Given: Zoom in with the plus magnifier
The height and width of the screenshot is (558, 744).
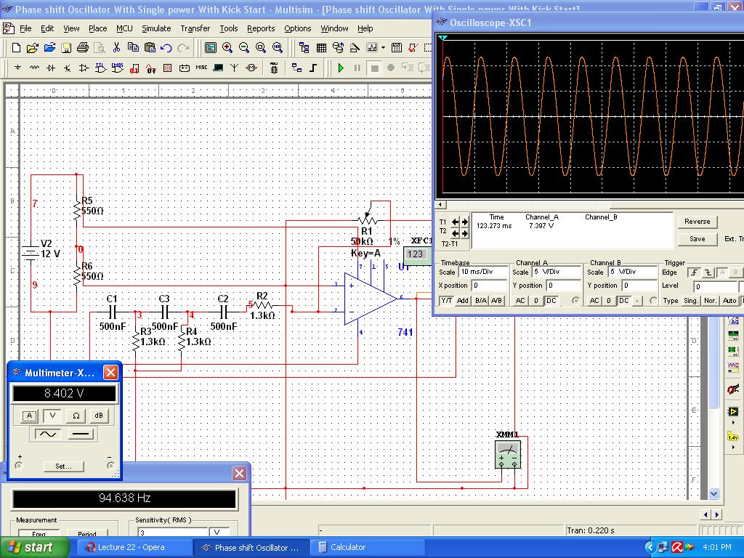Looking at the screenshot, I should 227,47.
